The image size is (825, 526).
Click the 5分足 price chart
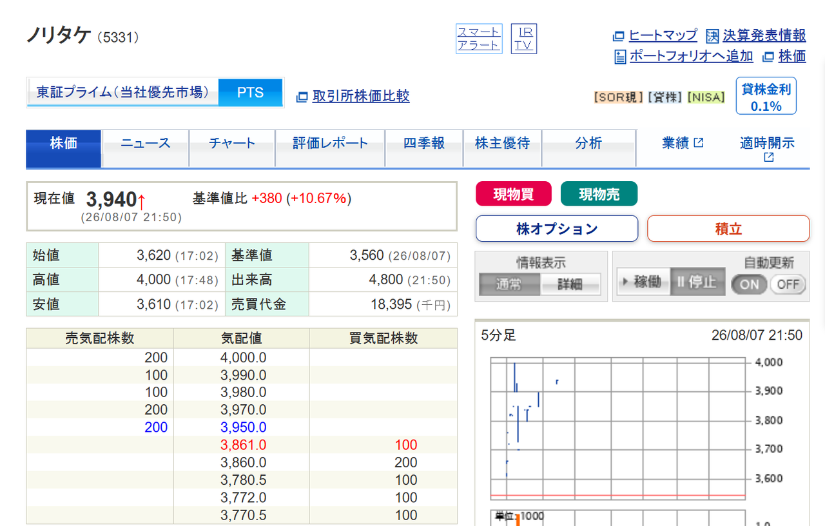pyautogui.click(x=617, y=429)
